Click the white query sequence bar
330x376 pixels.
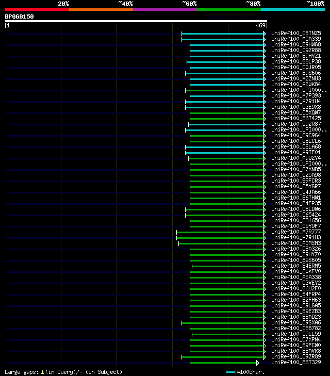pyautogui.click(x=136, y=21)
